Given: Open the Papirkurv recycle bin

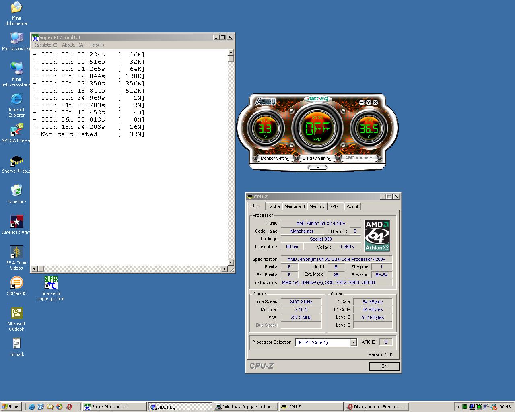Looking at the screenshot, I should tap(16, 194).
